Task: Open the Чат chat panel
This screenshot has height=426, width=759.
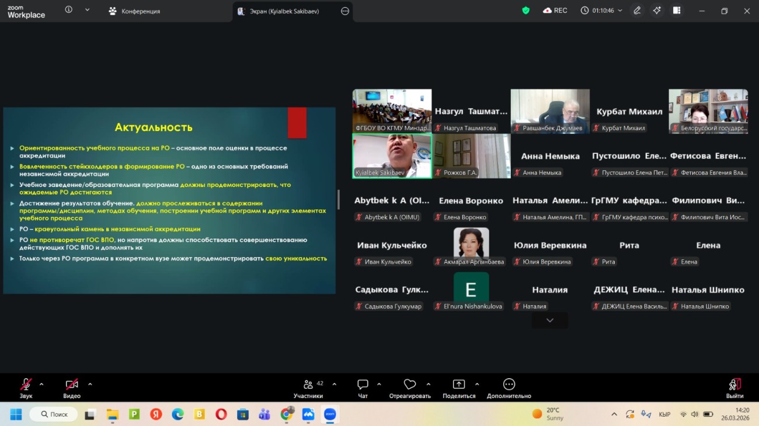Action: point(363,385)
